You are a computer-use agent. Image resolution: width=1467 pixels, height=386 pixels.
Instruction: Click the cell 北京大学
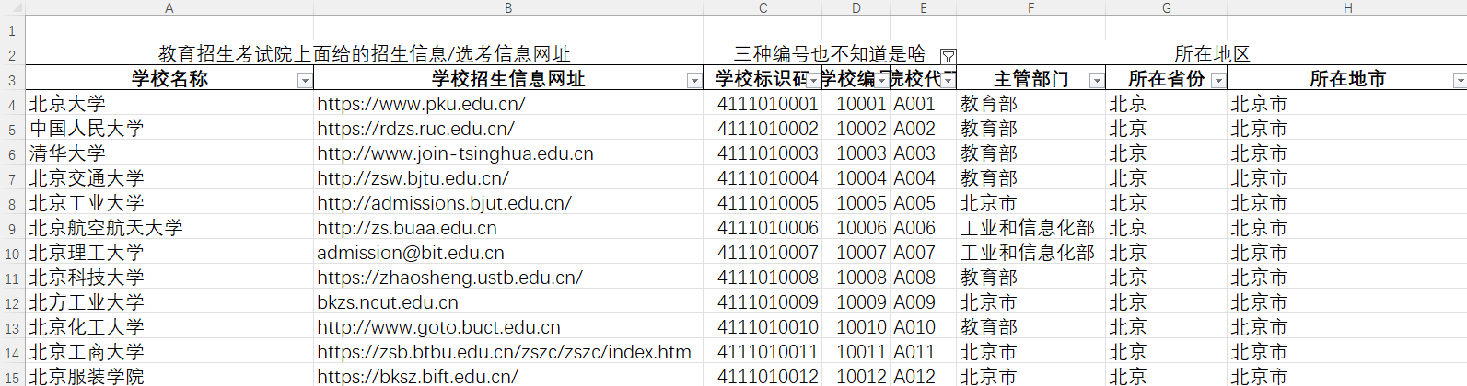169,104
